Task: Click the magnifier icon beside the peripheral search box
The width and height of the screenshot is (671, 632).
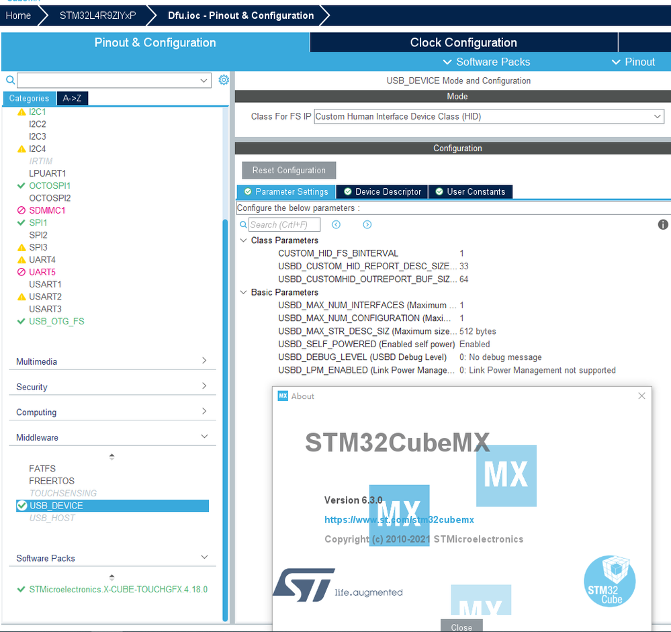Action: point(10,80)
